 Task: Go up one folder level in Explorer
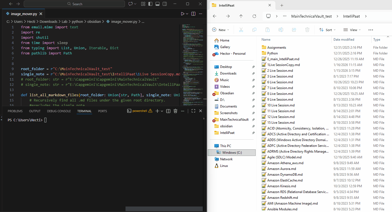pos(241,16)
